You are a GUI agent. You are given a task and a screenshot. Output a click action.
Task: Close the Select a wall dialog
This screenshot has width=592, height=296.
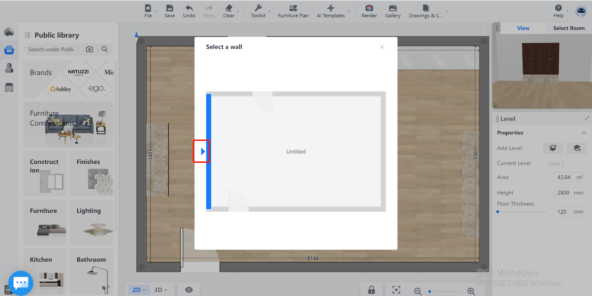click(x=382, y=47)
